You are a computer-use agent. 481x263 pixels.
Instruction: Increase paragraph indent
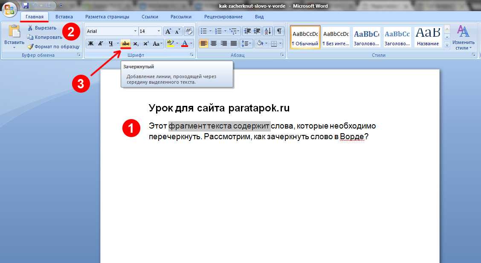[x=257, y=31]
